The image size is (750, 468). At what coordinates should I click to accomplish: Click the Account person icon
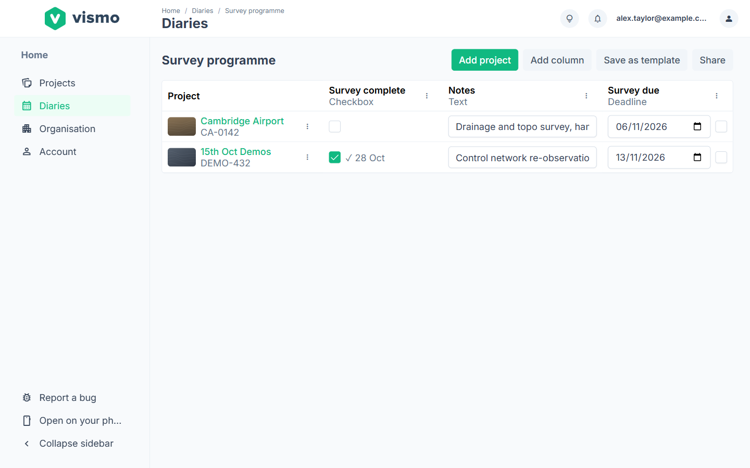[27, 151]
